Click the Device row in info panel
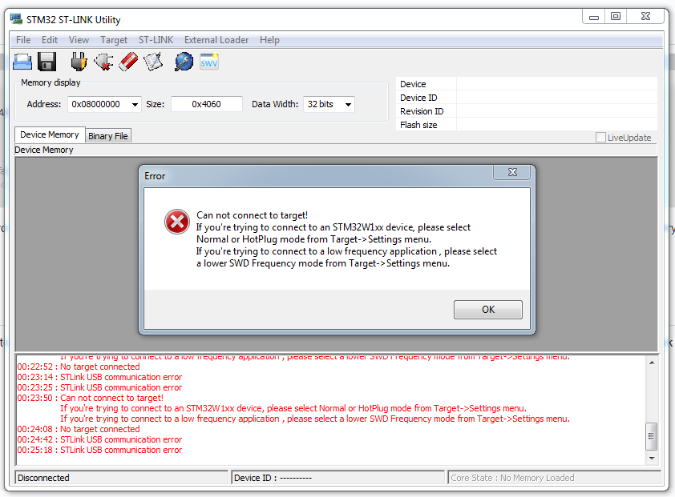 tap(527, 84)
